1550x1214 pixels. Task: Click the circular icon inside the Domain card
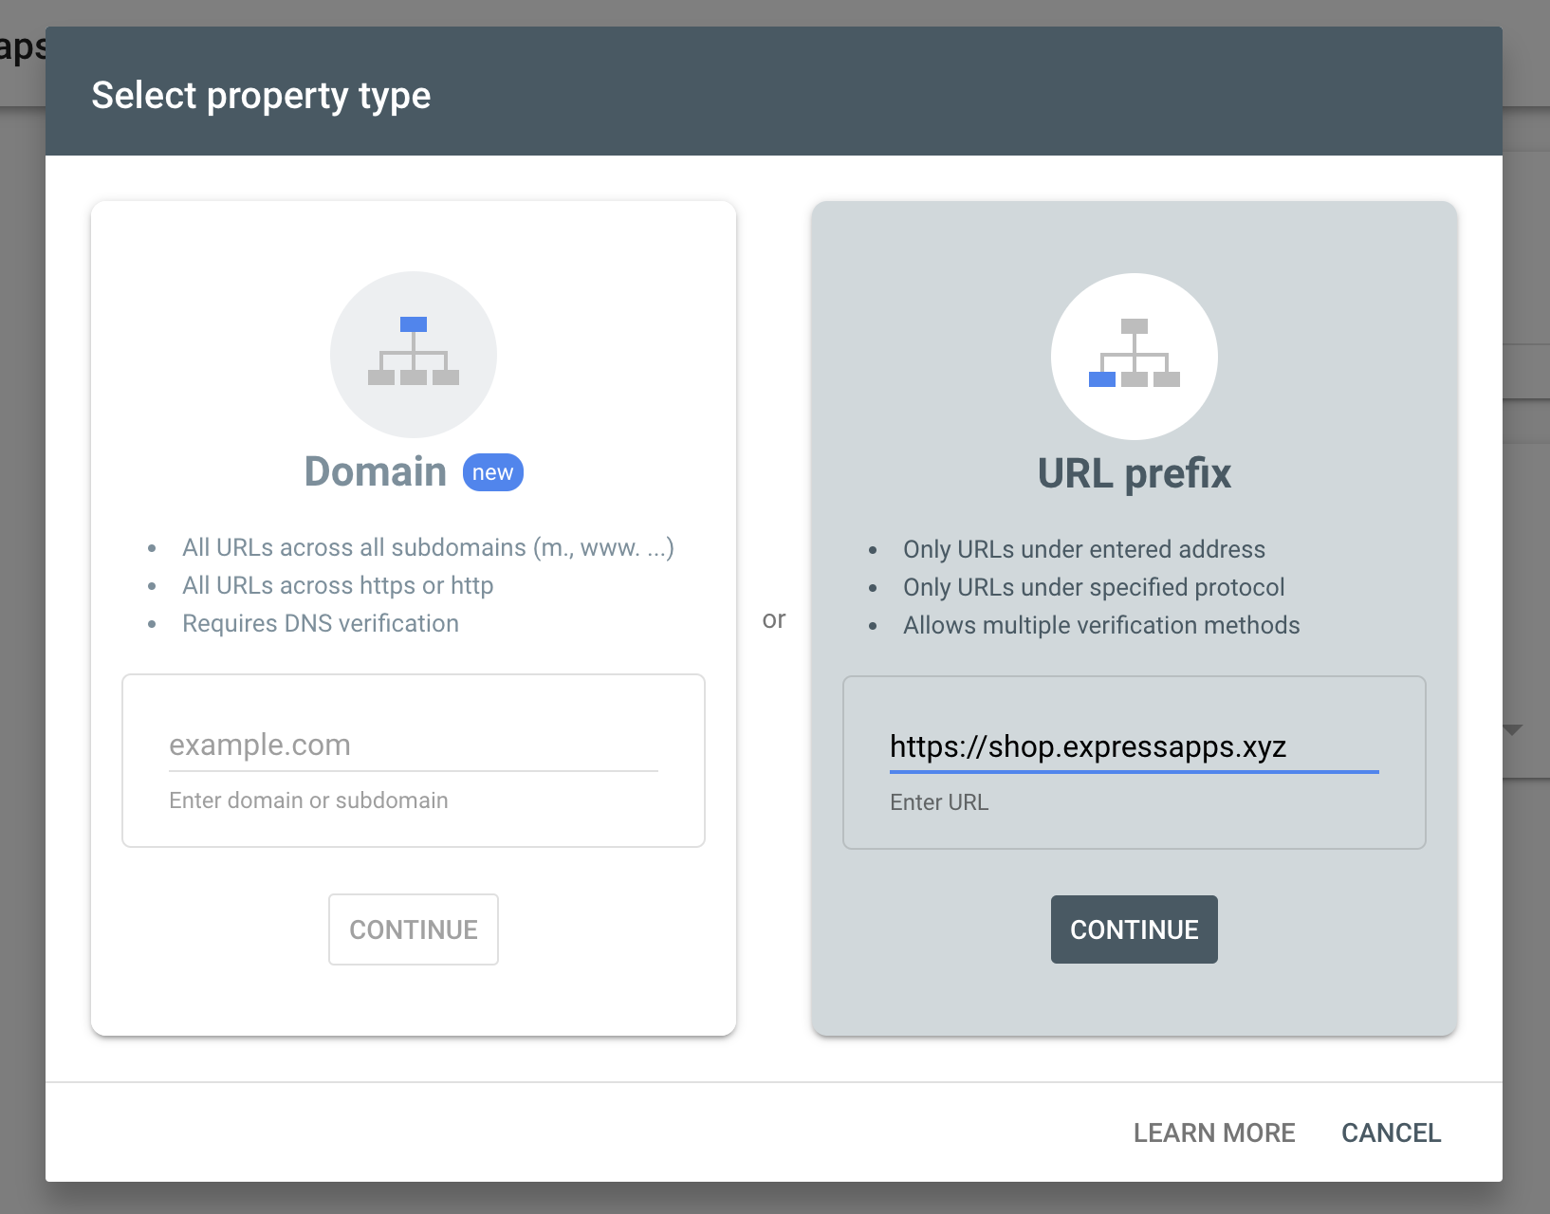[x=412, y=354]
